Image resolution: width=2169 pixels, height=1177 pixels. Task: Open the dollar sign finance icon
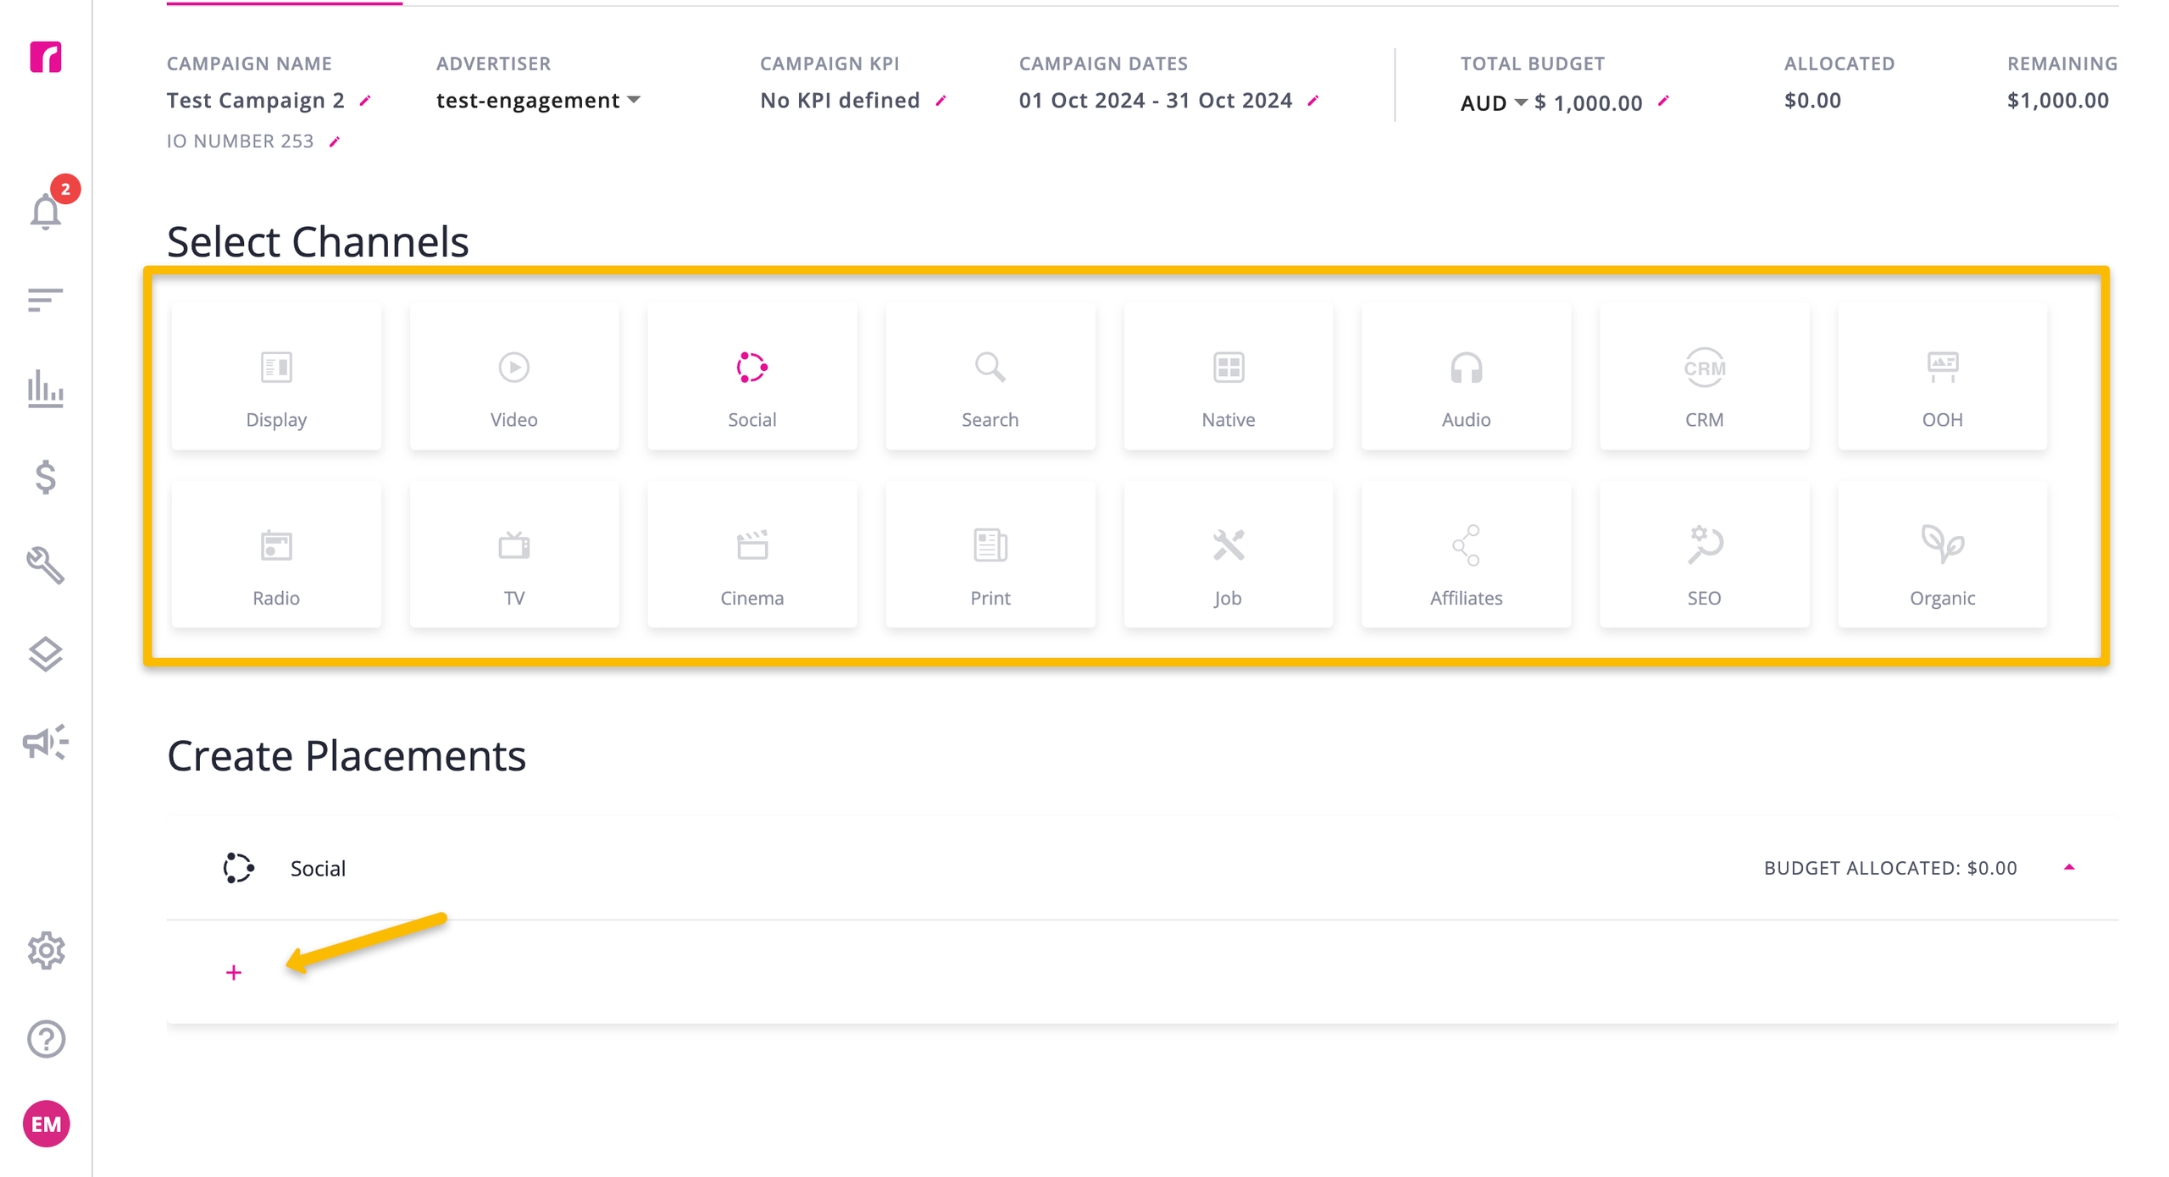coord(46,478)
